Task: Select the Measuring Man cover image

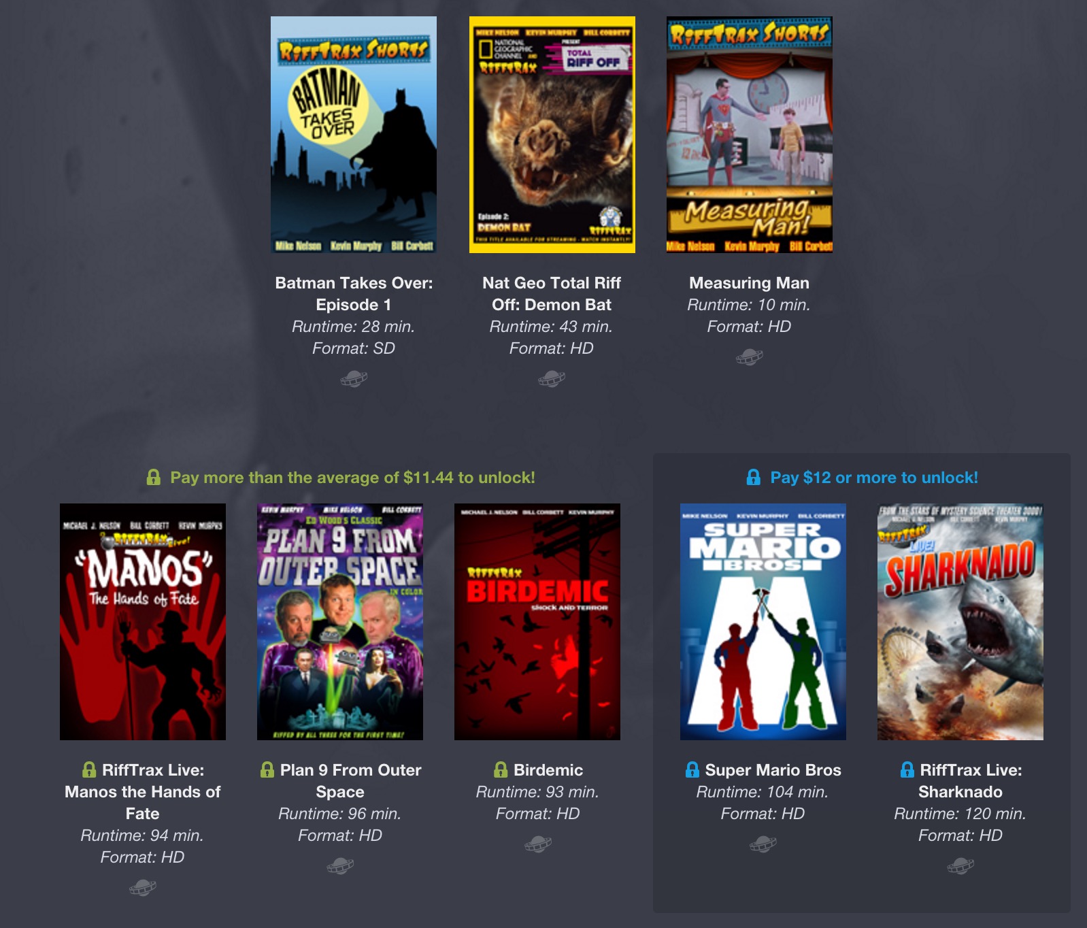Action: click(x=749, y=135)
